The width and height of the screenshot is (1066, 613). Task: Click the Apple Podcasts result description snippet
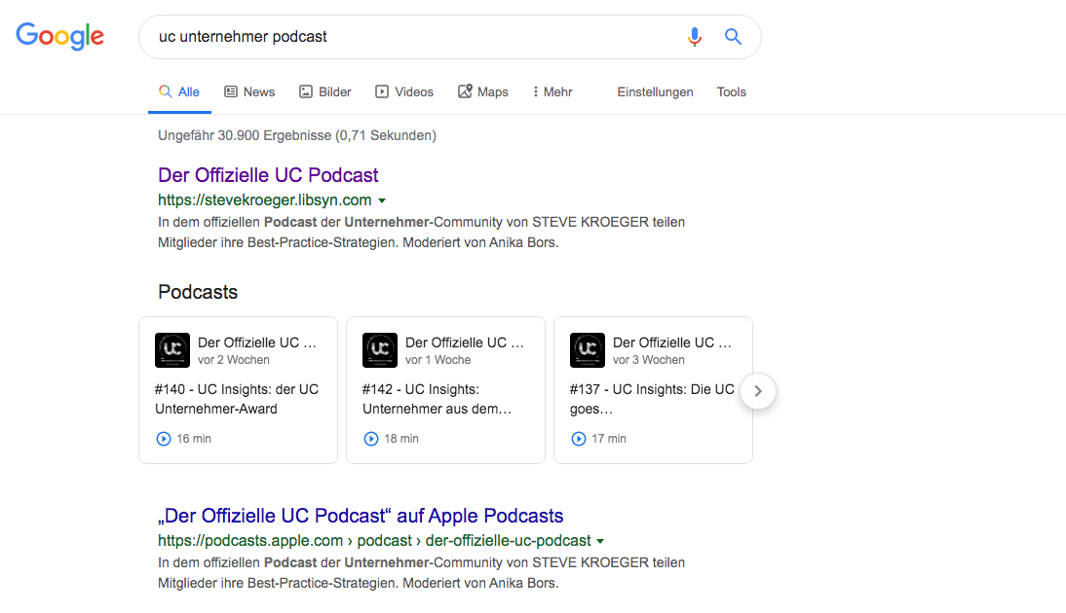pyautogui.click(x=422, y=573)
